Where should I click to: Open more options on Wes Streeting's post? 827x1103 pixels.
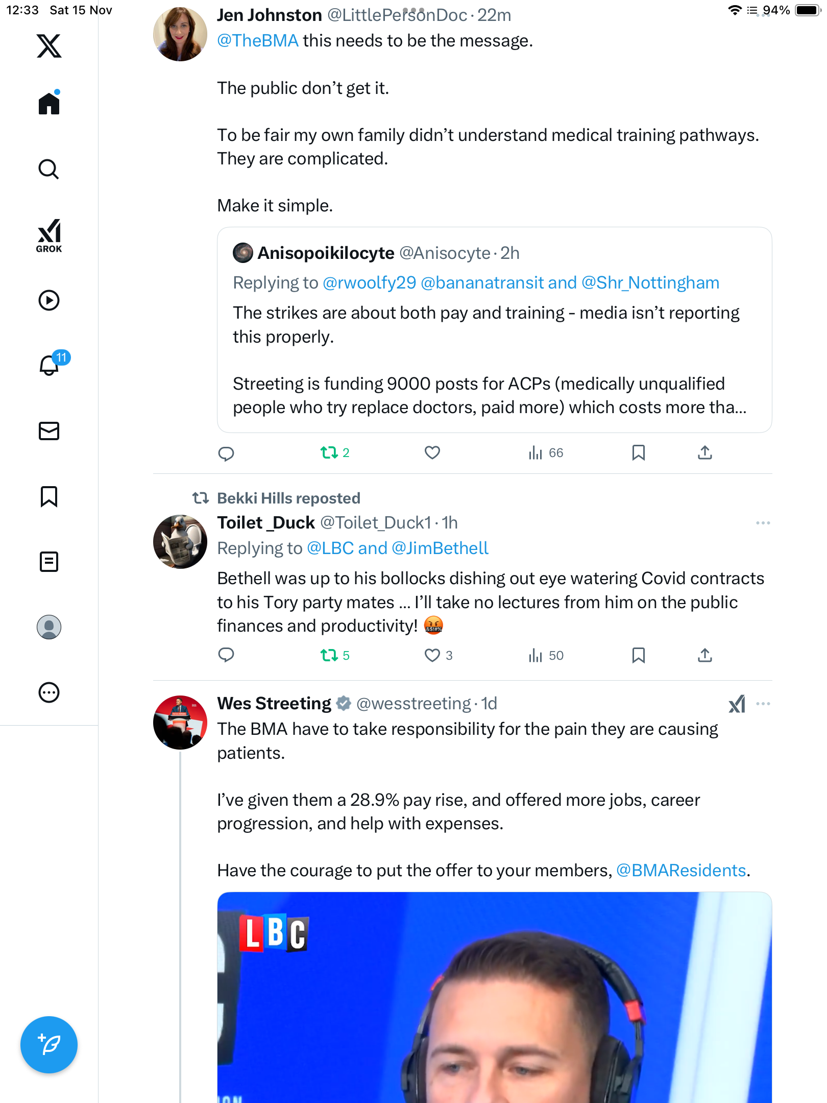[x=763, y=704]
